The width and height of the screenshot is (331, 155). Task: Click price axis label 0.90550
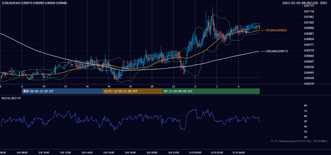(x=309, y=67)
